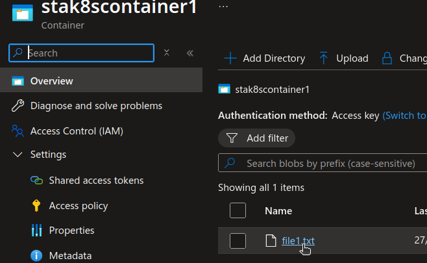Focus the sidebar Search field
Viewport: 427px width, 263px height.
(x=81, y=53)
